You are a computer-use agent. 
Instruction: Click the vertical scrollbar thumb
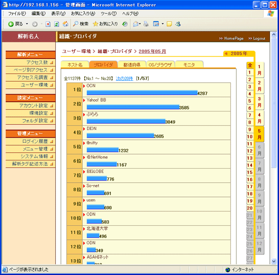tap(274, 102)
